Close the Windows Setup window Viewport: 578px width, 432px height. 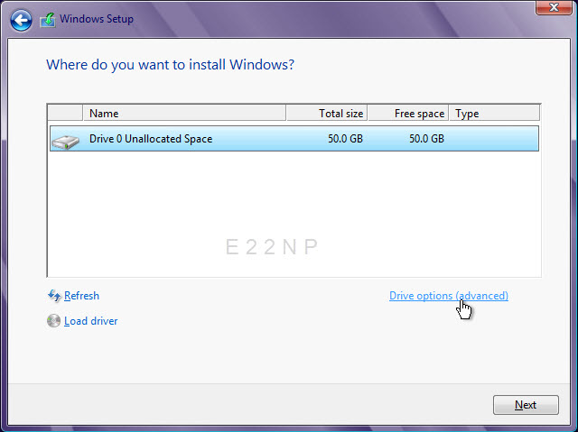(547, 8)
